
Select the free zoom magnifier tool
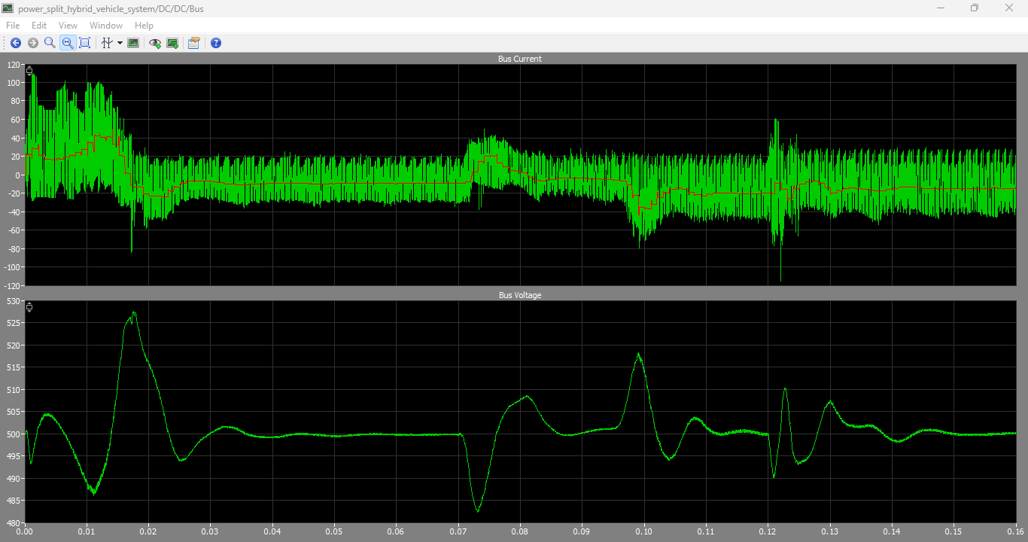tap(50, 43)
